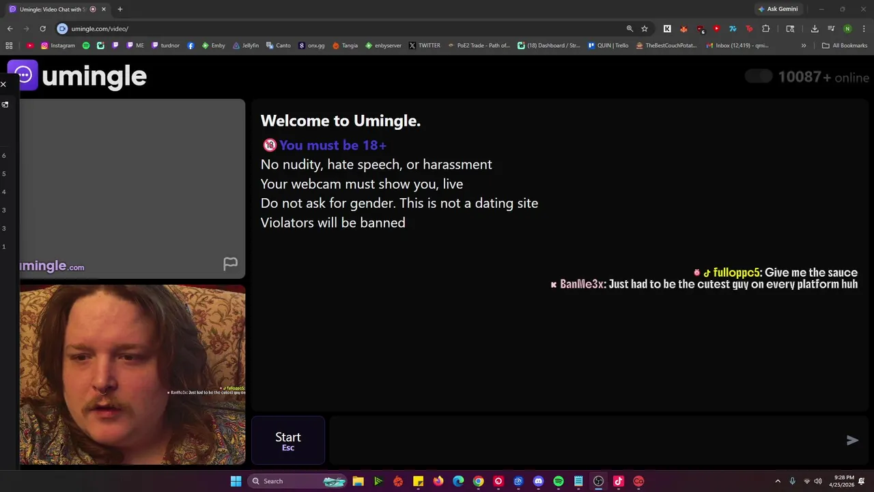Open the Emby bookmark
The image size is (874, 492).
[x=213, y=46]
